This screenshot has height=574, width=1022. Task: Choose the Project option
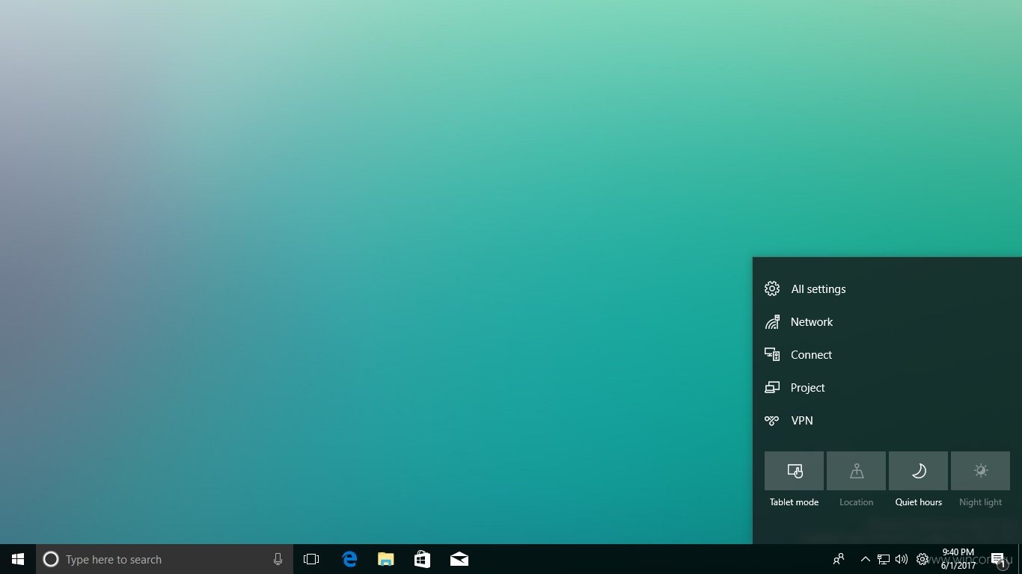[x=887, y=388]
